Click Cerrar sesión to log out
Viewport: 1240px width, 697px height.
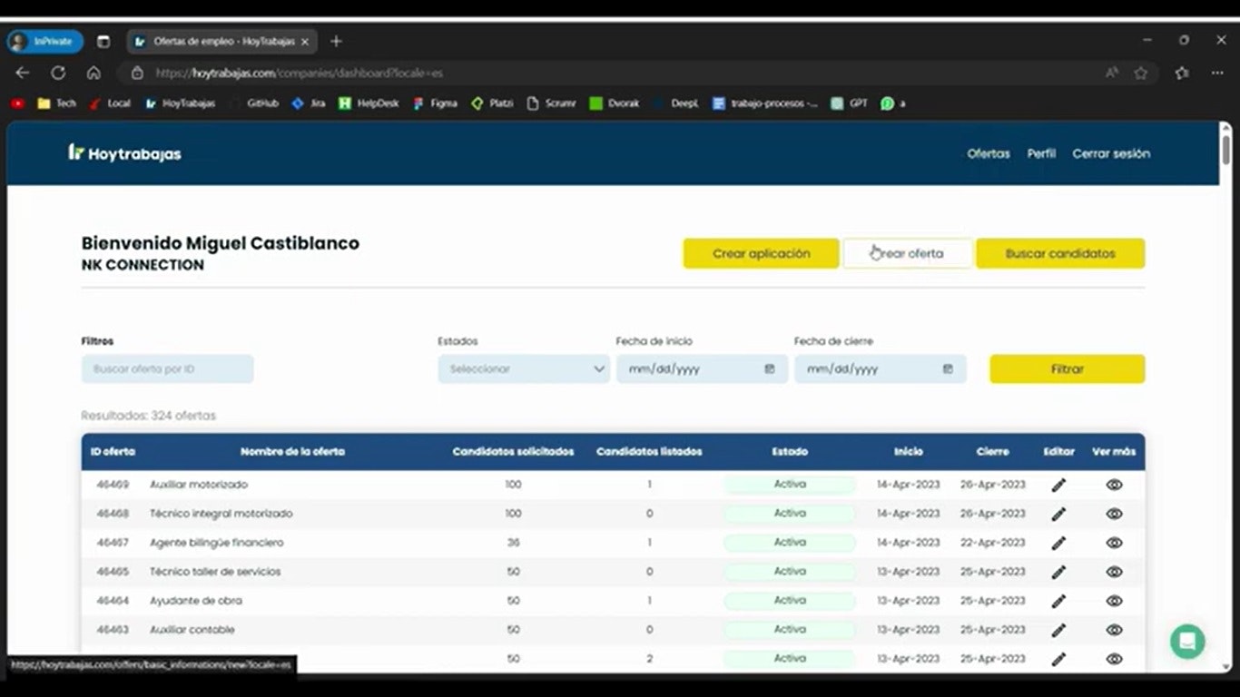tap(1111, 153)
